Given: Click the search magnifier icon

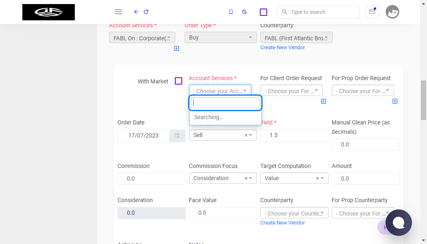Looking at the screenshot, I should (x=285, y=12).
